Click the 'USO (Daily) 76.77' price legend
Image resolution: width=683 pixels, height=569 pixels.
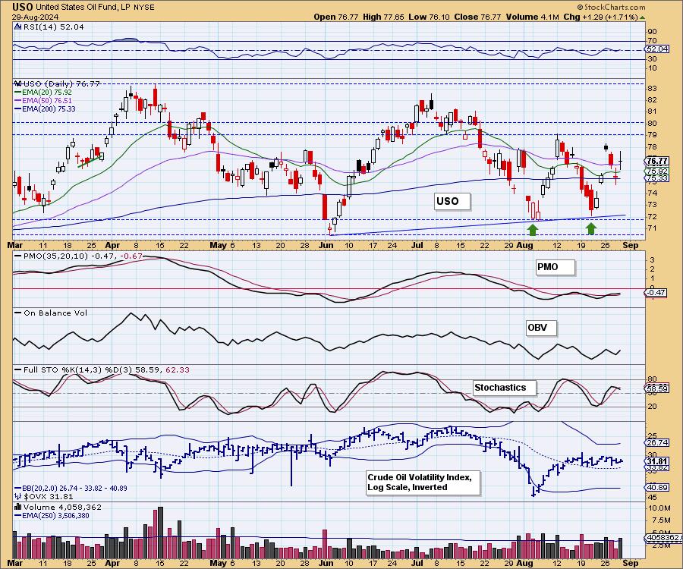pyautogui.click(x=62, y=83)
